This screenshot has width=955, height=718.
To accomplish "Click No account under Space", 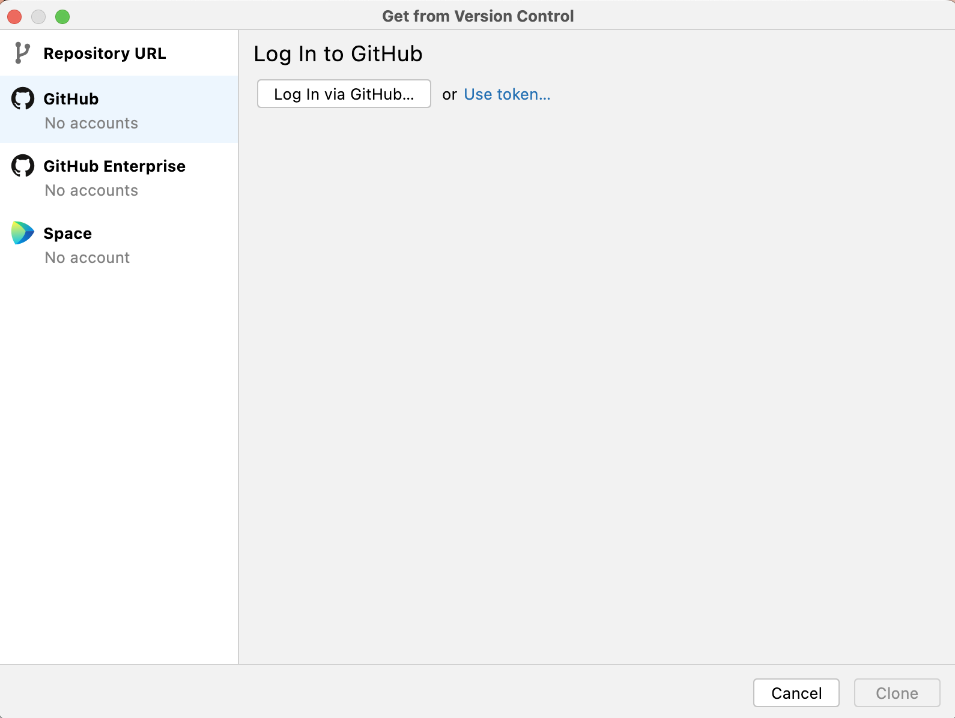I will tap(86, 258).
